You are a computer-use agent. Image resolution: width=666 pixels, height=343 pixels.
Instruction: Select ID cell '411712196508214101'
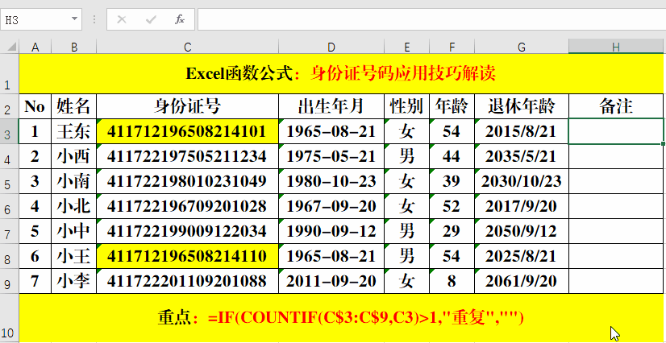[188, 131]
